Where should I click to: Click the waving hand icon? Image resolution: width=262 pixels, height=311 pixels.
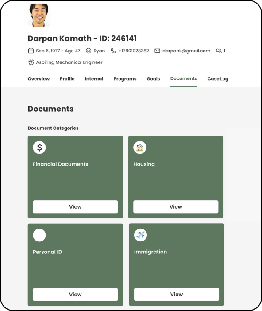31,62
